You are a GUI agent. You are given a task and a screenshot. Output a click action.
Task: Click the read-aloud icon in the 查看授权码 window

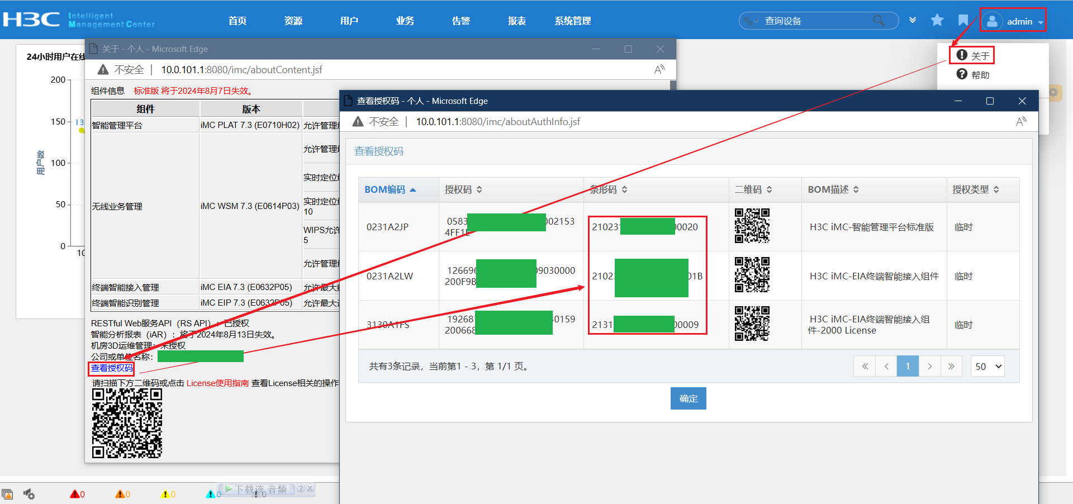[1021, 121]
